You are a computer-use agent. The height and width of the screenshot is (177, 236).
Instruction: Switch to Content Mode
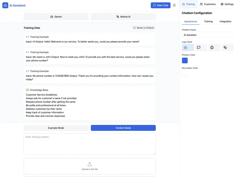tap(123, 128)
